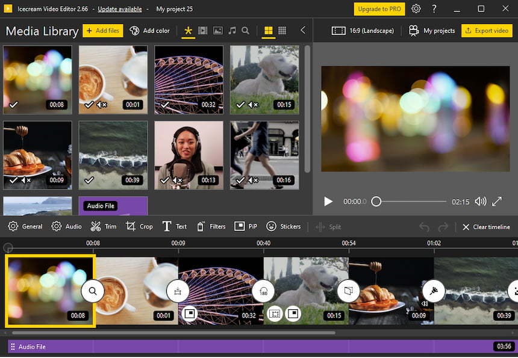Open the Stickers panel
Image resolution: width=518 pixels, height=358 pixels.
tap(283, 227)
